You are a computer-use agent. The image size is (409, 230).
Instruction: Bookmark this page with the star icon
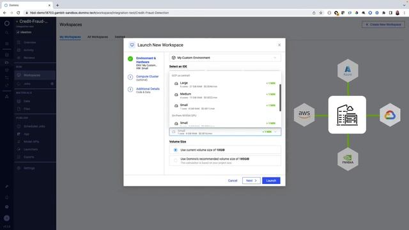coord(321,13)
